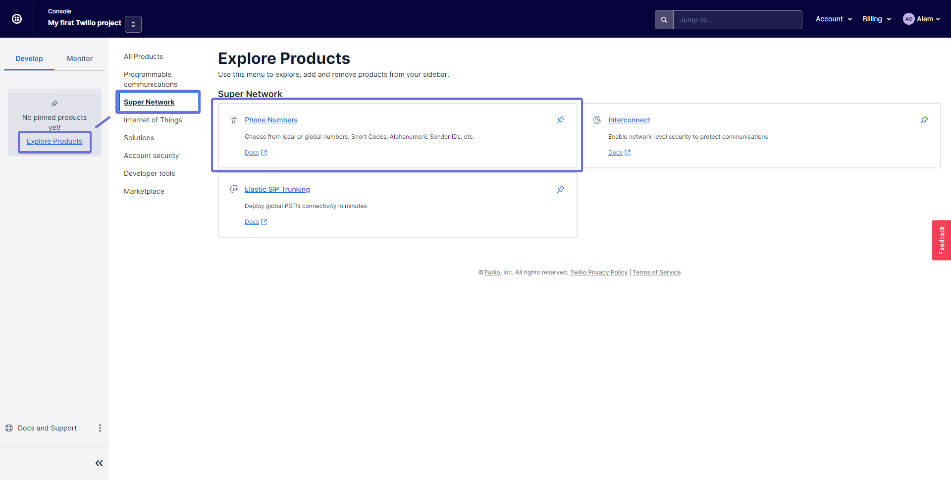Click the hash icon beside Phone Numbers
Image resolution: width=951 pixels, height=480 pixels.
234,120
